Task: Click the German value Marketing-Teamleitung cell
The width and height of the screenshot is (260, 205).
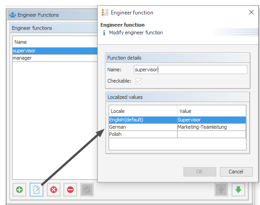Action: pos(211,127)
